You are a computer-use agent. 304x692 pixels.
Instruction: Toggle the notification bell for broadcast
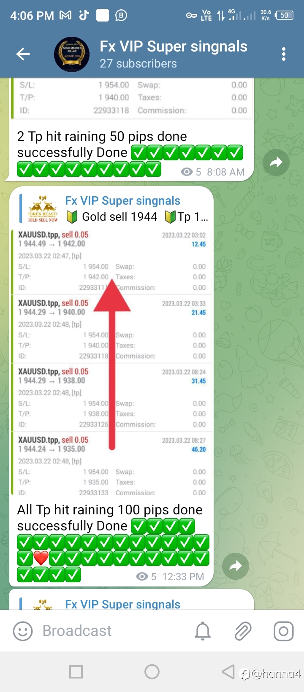pos(203,631)
